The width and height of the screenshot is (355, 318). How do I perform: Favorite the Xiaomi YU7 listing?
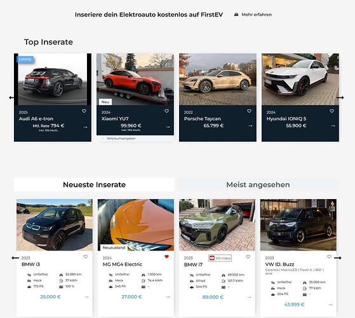pyautogui.click(x=166, y=111)
